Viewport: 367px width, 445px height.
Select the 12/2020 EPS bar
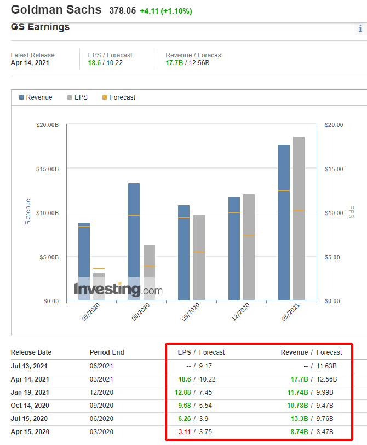[x=249, y=247]
